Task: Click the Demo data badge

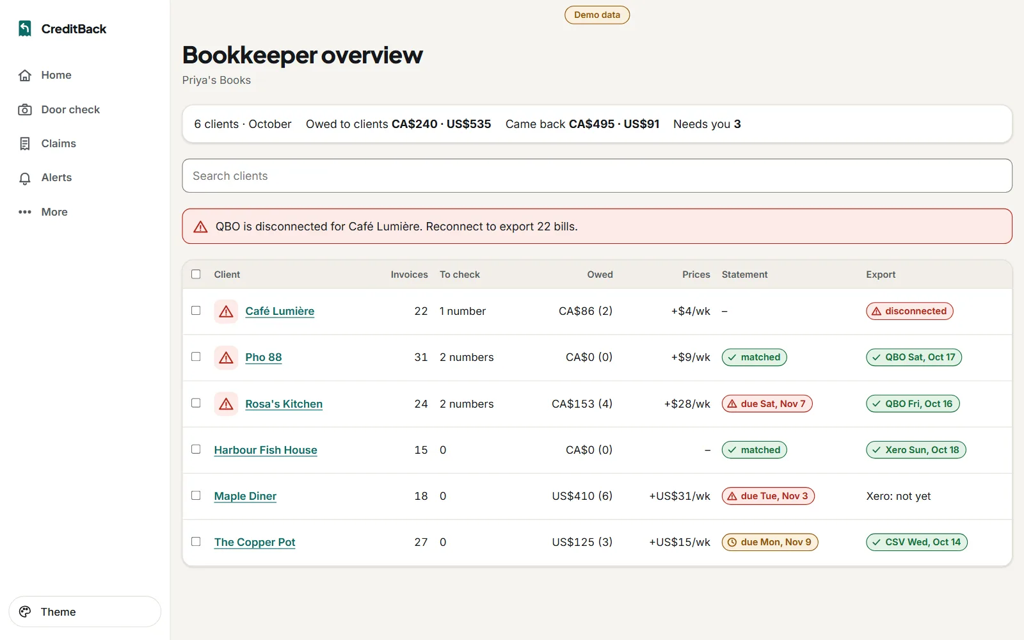Action: (x=597, y=15)
